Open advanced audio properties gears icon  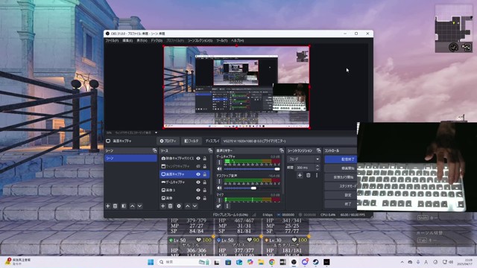(218, 206)
